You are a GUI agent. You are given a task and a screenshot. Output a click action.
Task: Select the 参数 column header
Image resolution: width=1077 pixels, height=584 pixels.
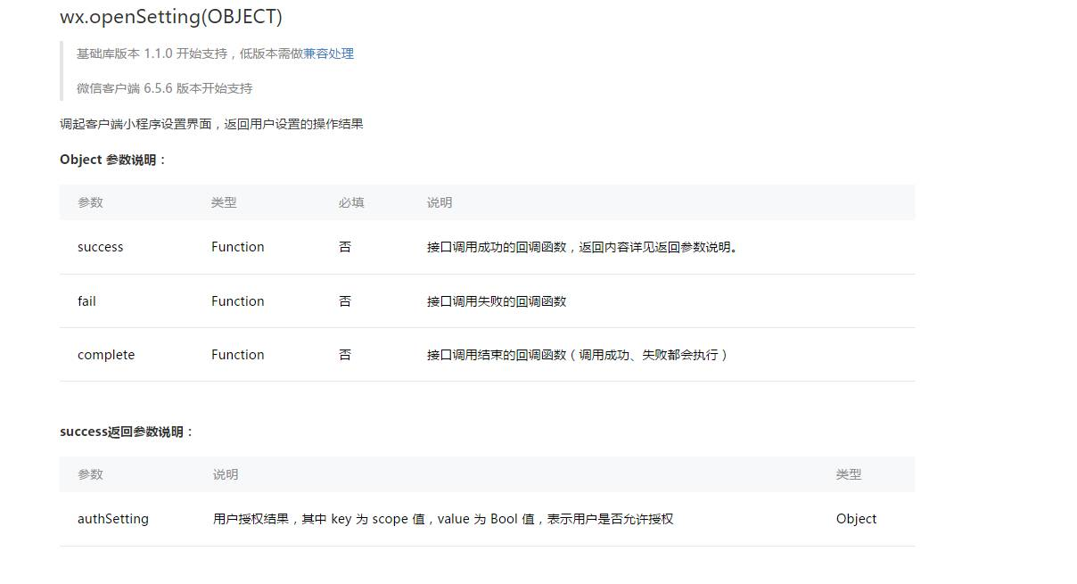(x=89, y=202)
